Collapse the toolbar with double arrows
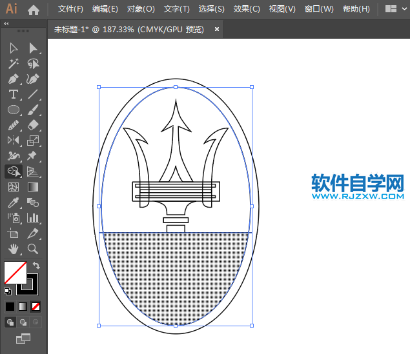410x354 pixels. (x=6, y=23)
